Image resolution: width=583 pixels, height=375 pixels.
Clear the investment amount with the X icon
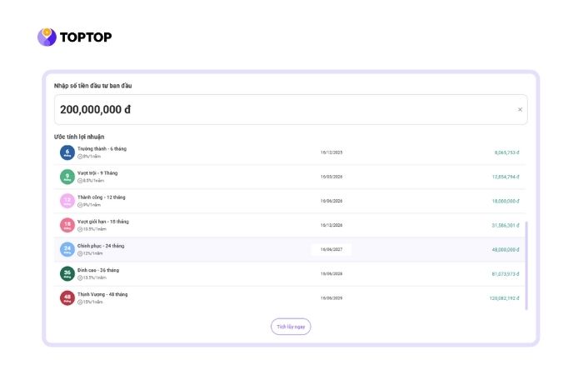click(520, 109)
